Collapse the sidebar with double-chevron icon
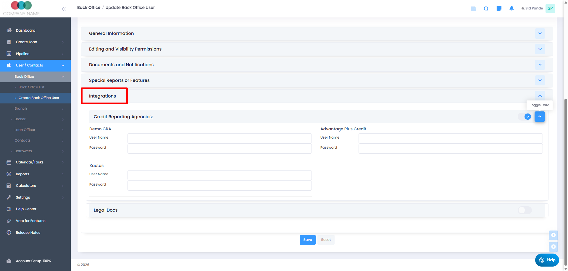568x271 pixels. [x=64, y=9]
